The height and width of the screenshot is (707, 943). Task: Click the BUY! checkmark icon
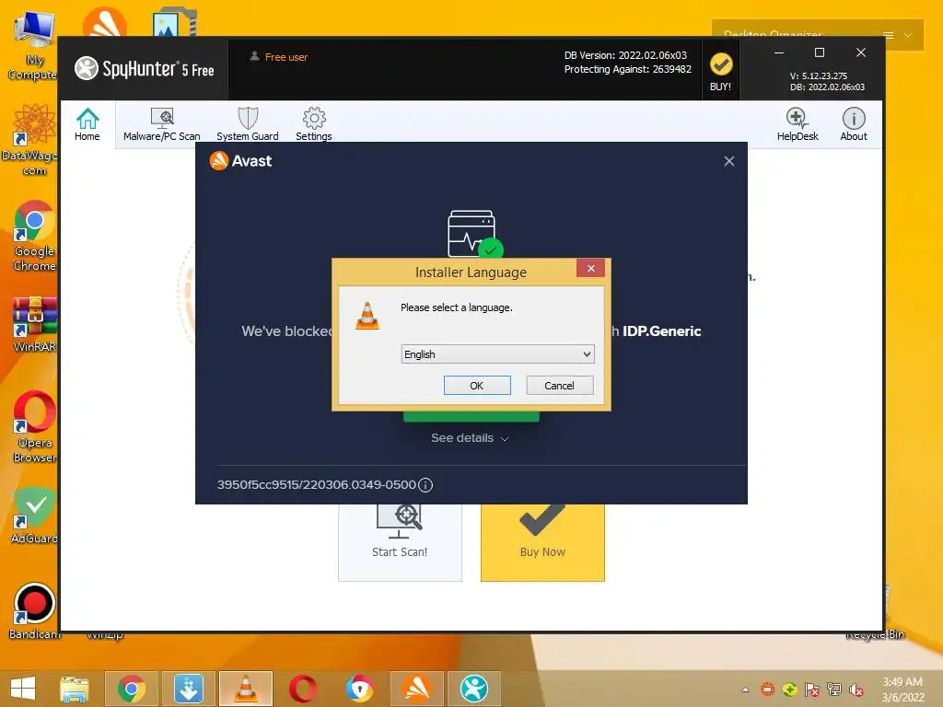tap(720, 64)
